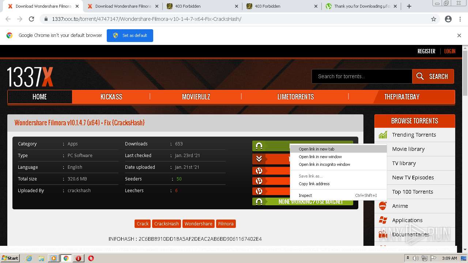Click the first uTorrent mirror icon
The width and height of the screenshot is (468, 263).
[x=259, y=171]
